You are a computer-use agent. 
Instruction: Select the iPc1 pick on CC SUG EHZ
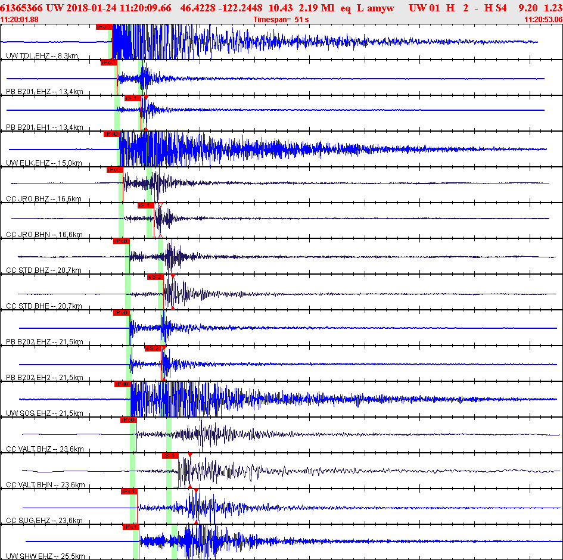coord(129,491)
